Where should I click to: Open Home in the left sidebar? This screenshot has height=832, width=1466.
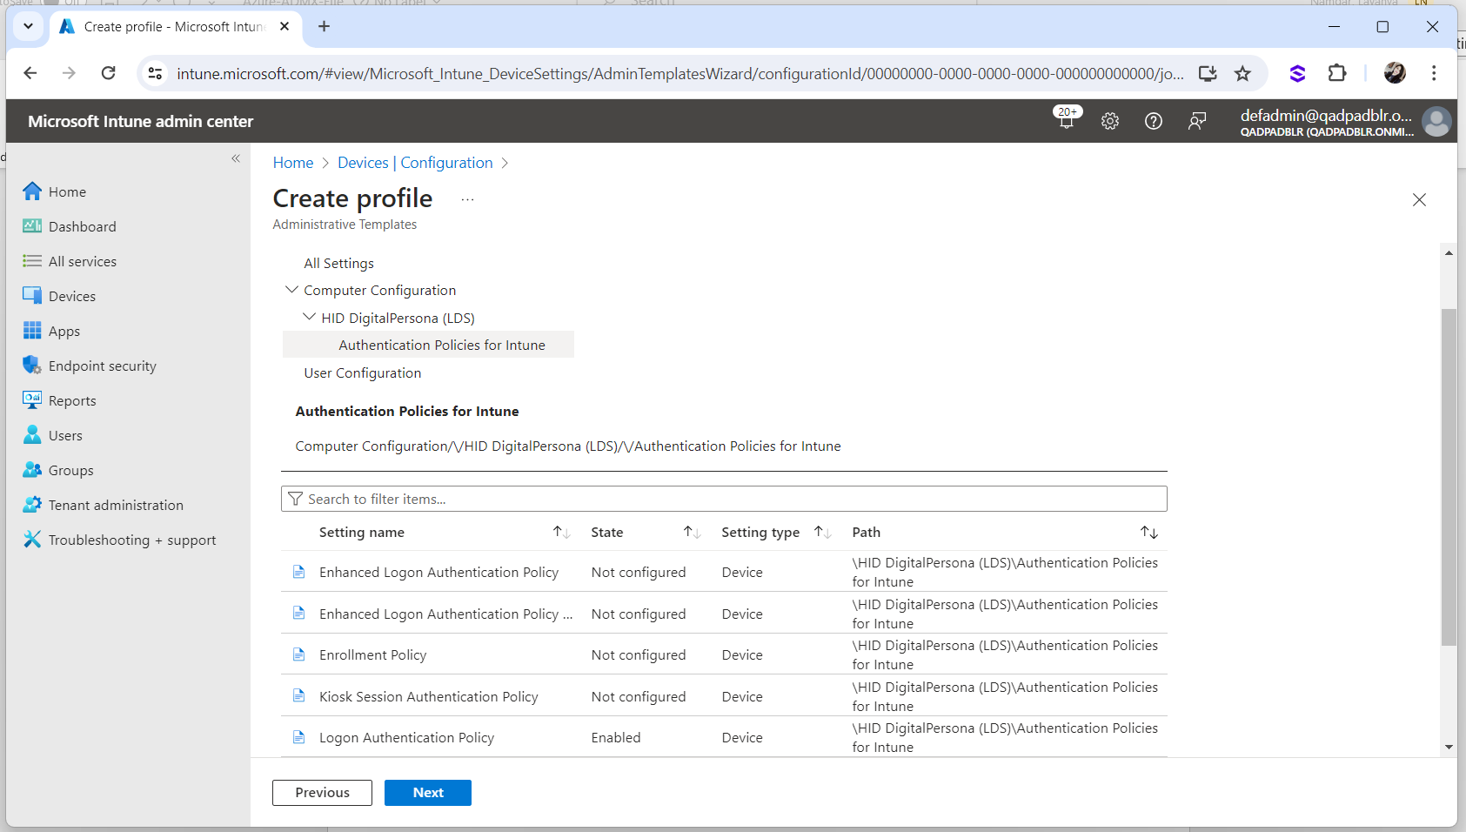(x=67, y=191)
